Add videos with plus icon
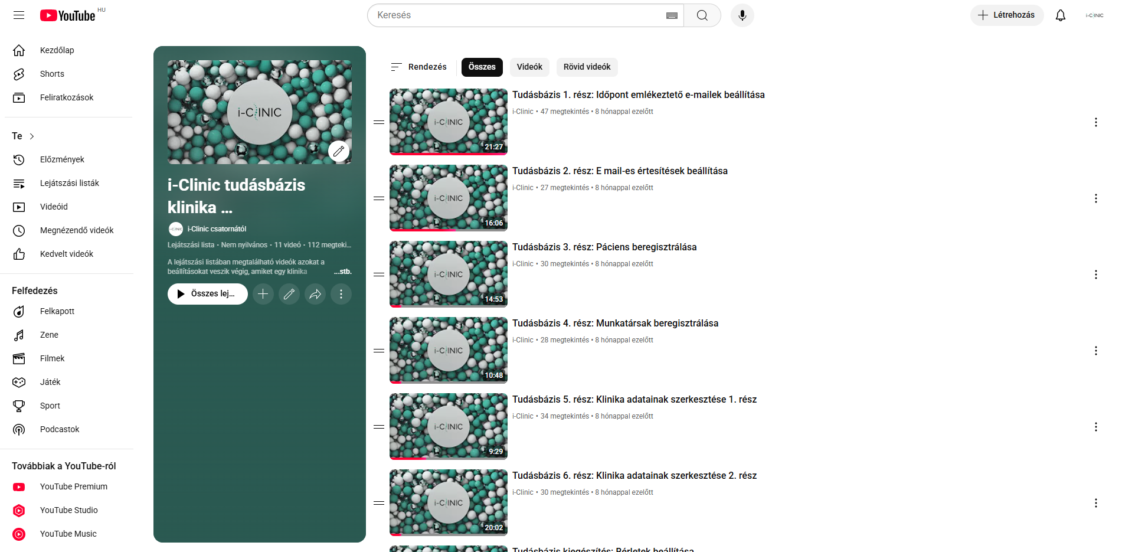 (x=263, y=294)
